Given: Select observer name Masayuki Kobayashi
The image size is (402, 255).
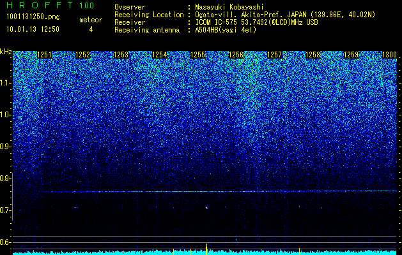Looking at the screenshot, I should (229, 7).
